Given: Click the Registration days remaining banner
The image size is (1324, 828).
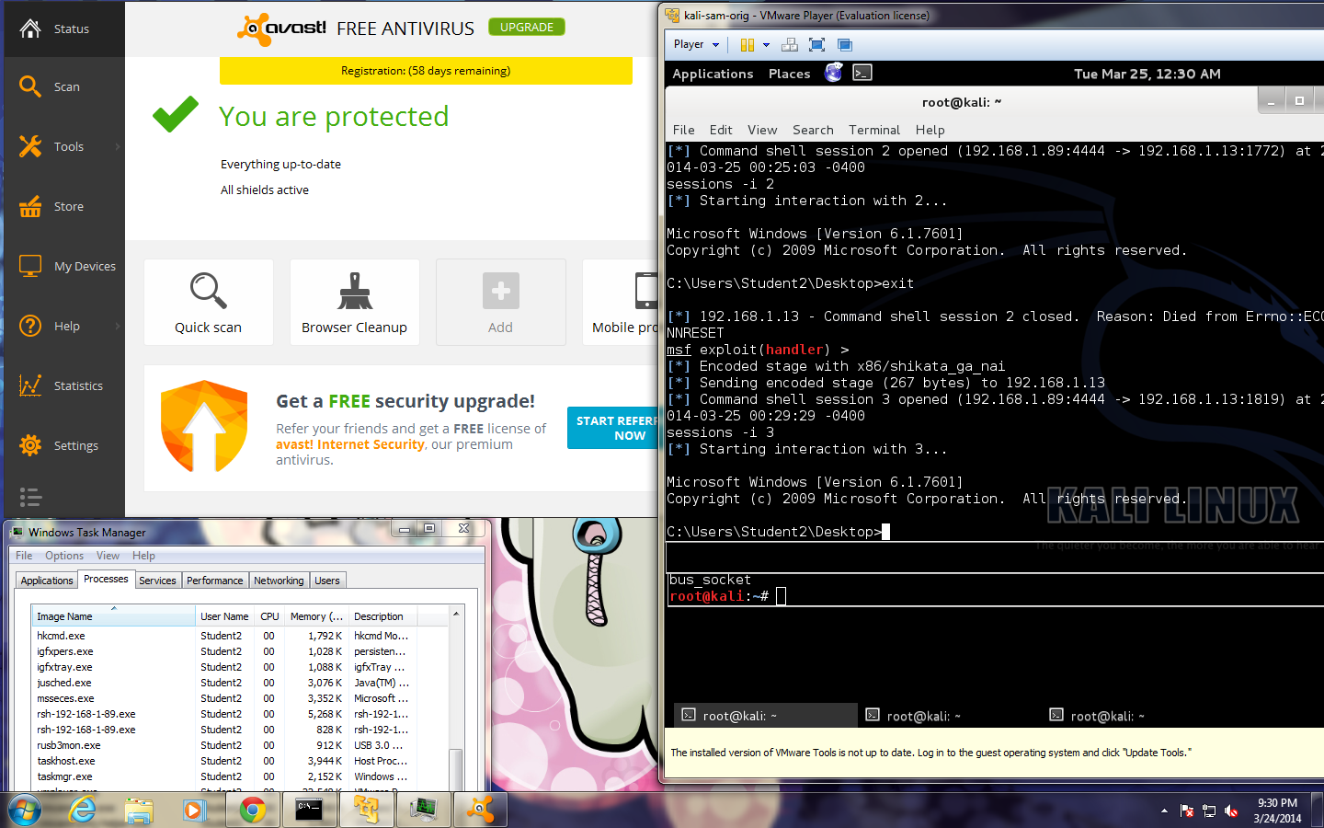Looking at the screenshot, I should (x=426, y=71).
